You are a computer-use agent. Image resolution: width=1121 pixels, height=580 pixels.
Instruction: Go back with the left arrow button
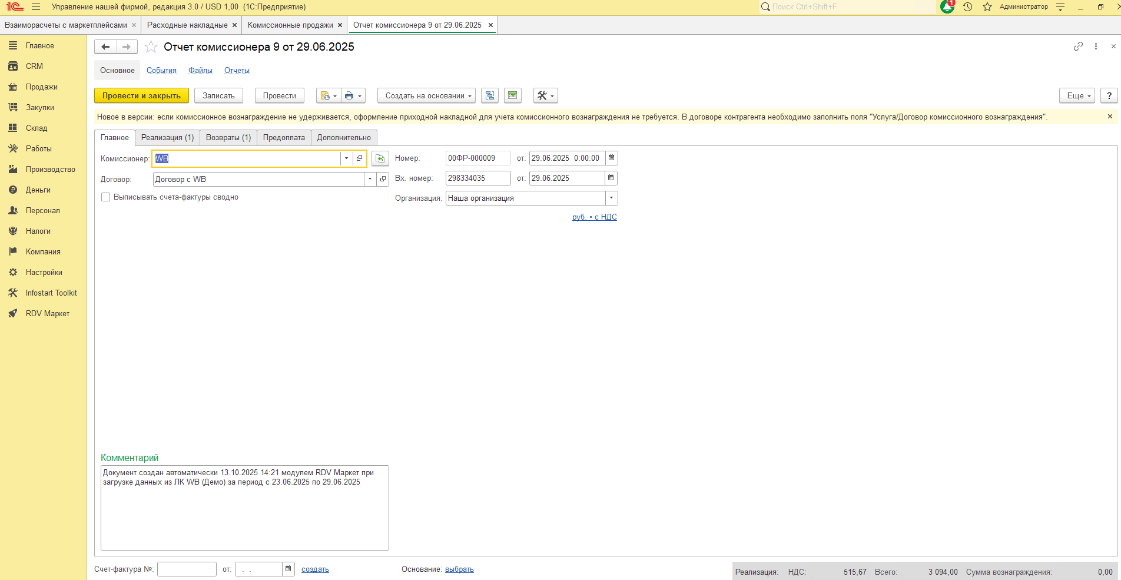pos(105,47)
